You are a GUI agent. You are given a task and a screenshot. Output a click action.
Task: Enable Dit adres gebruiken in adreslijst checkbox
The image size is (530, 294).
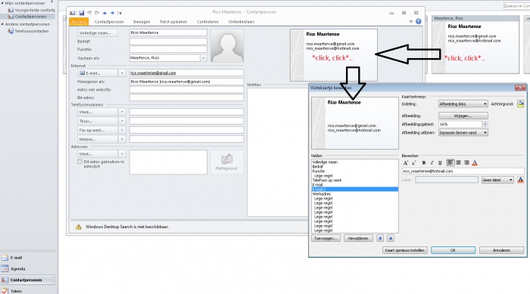tap(79, 162)
